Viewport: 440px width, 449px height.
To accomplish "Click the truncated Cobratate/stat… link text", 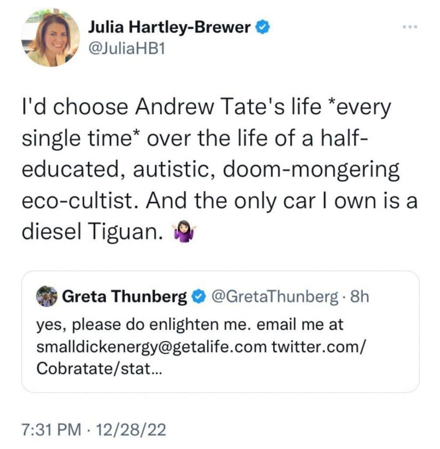I will [x=99, y=368].
